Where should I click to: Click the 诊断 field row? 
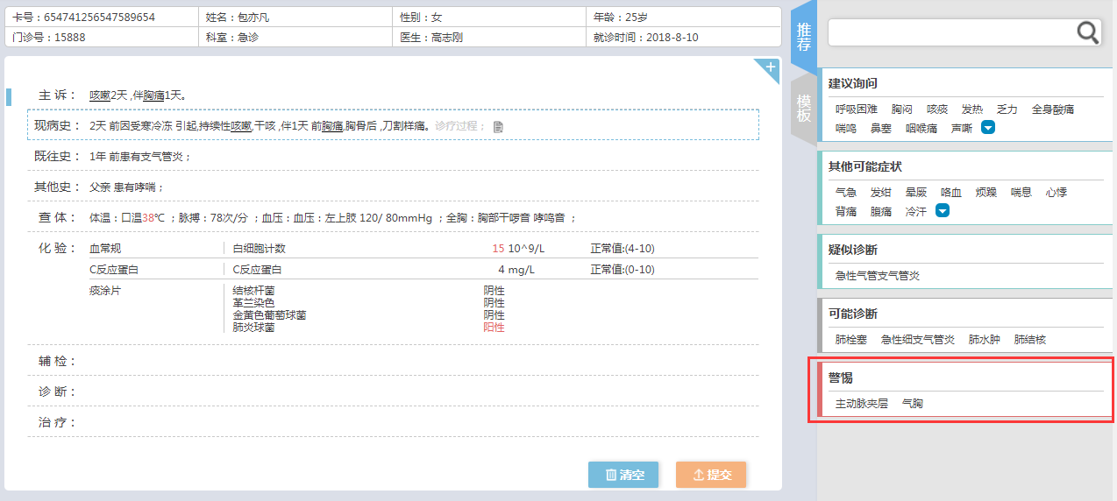pyautogui.click(x=393, y=392)
